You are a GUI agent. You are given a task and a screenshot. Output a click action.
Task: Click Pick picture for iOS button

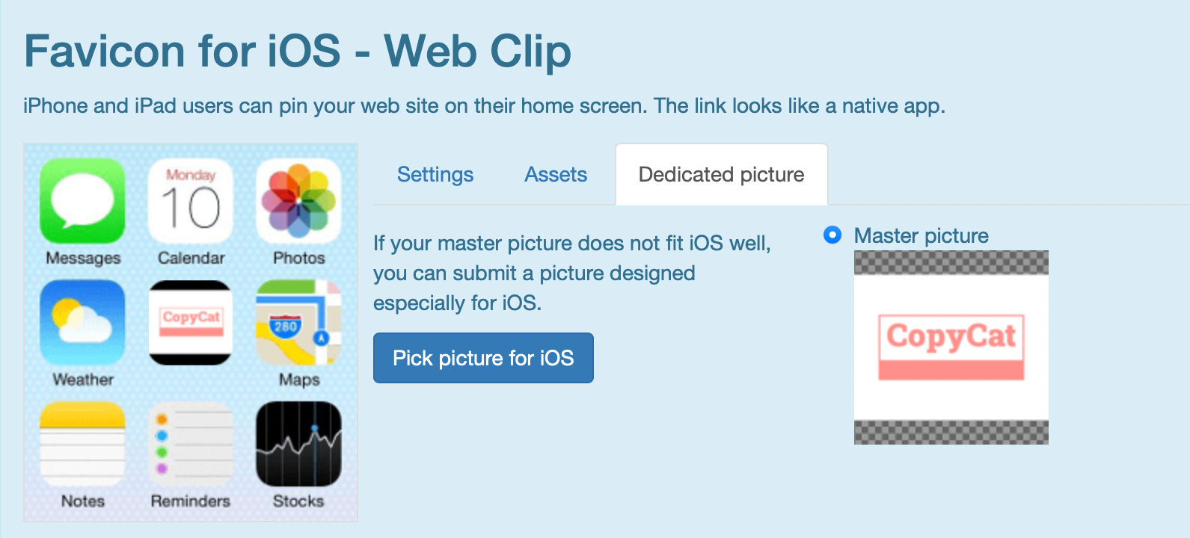(x=483, y=358)
